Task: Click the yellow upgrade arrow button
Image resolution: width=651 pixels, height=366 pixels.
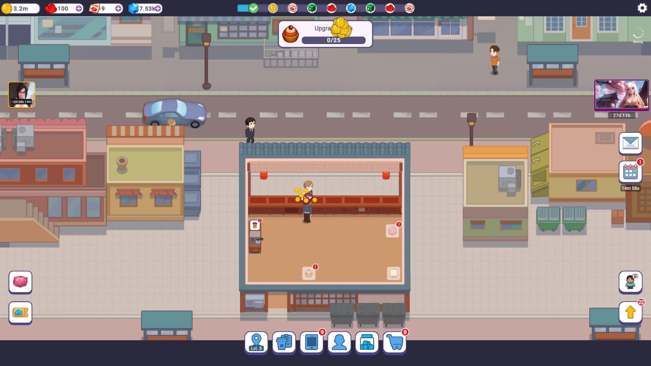Action: point(630,312)
